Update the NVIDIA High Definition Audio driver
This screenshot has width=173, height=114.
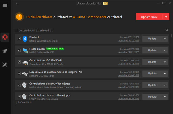tap(152, 97)
